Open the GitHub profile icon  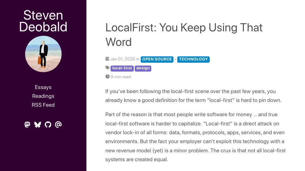tap(48, 124)
